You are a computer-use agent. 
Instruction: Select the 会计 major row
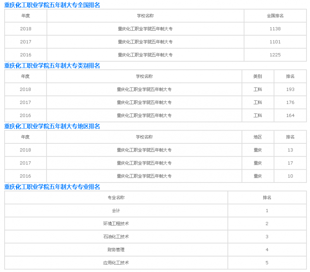point(116,211)
